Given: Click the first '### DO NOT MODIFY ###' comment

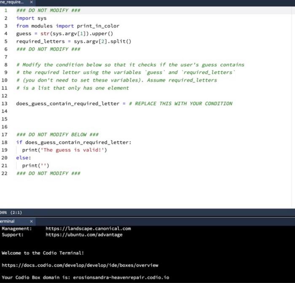Looking at the screenshot, I should point(48,11).
